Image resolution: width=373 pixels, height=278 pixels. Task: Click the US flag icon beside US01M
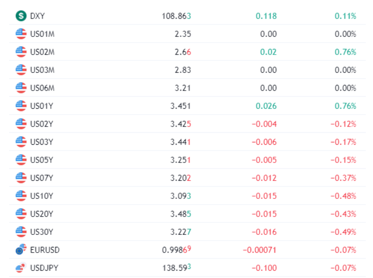click(21, 34)
